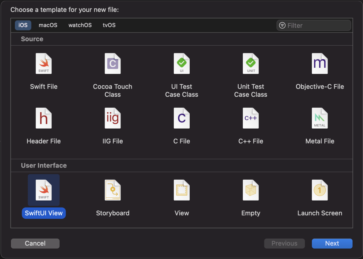This screenshot has height=259, width=363.
Task: Select the Header File template icon
Action: 44,118
